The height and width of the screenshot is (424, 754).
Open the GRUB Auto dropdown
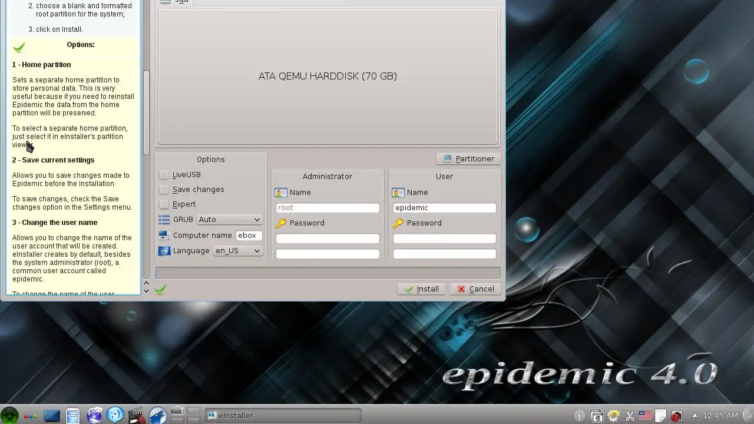coord(229,220)
